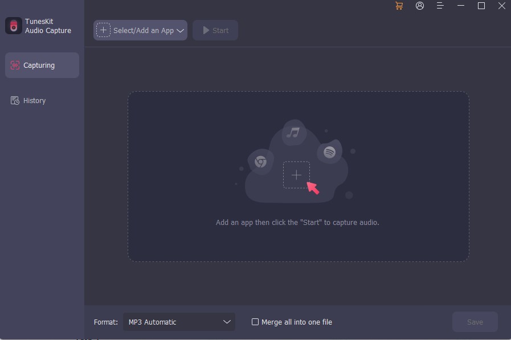Open the Capturing section in the sidebar
Viewport: 511px width, 340px height.
(x=42, y=65)
